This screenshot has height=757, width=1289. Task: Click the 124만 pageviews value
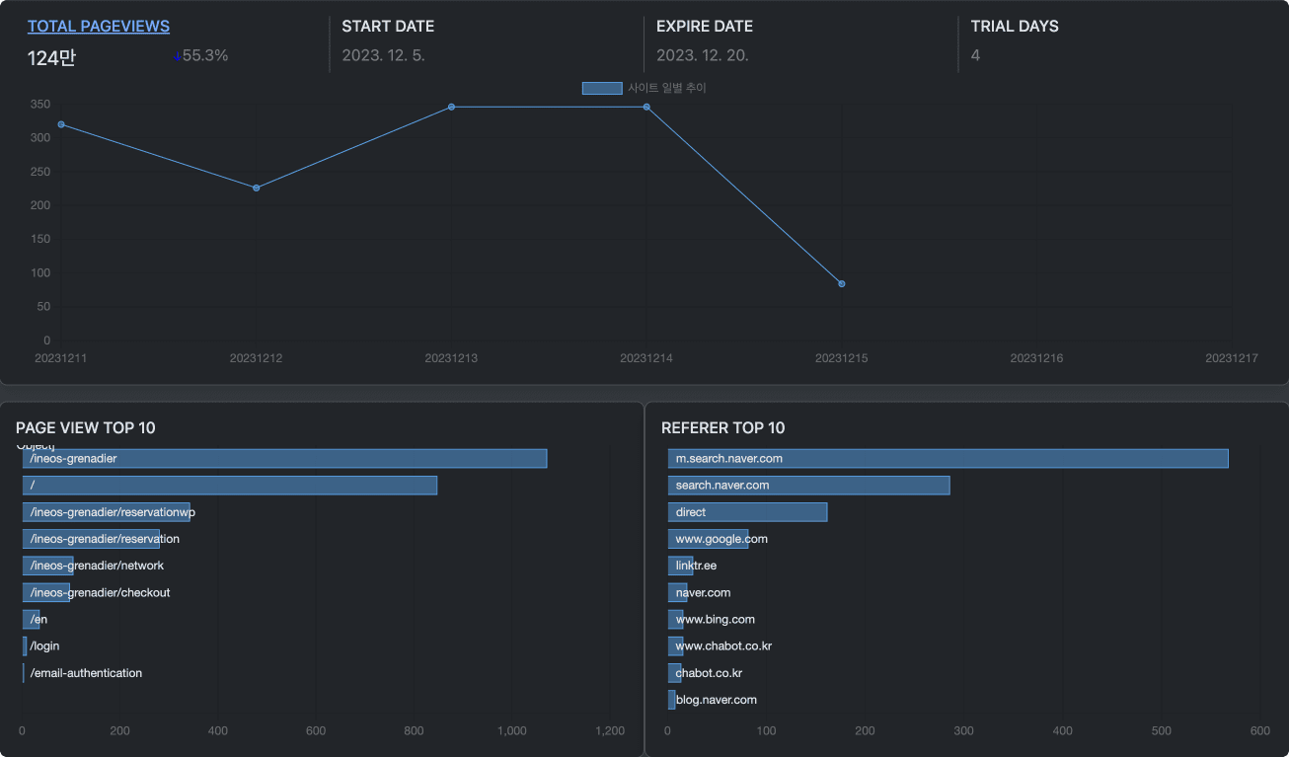[x=51, y=58]
